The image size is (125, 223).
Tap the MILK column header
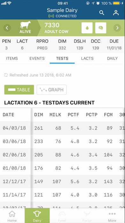(x=55, y=115)
